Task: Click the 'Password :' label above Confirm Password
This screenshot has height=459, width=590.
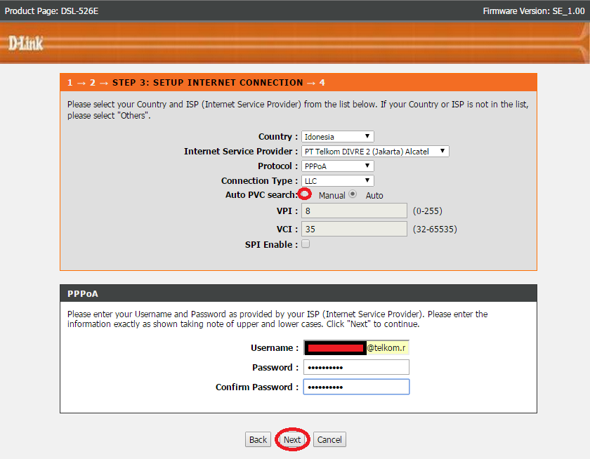Action: point(275,368)
